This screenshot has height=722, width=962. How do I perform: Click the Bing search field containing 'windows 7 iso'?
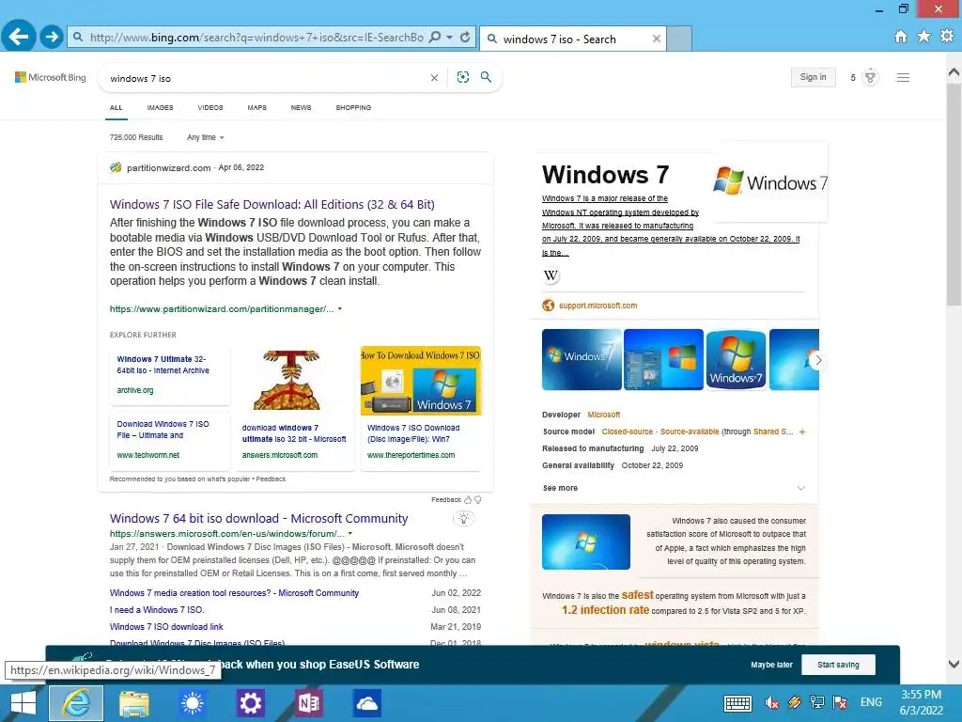click(267, 78)
